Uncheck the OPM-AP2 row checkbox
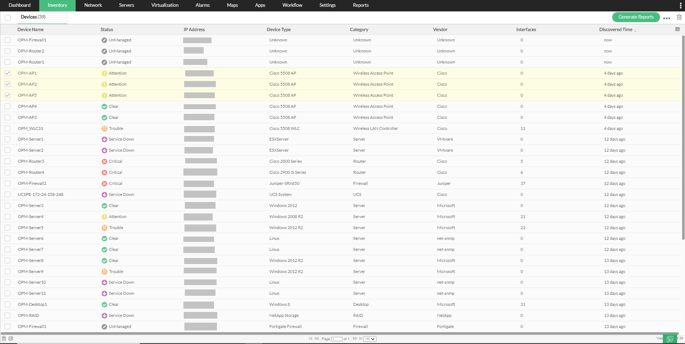The height and width of the screenshot is (344, 685). click(x=7, y=84)
